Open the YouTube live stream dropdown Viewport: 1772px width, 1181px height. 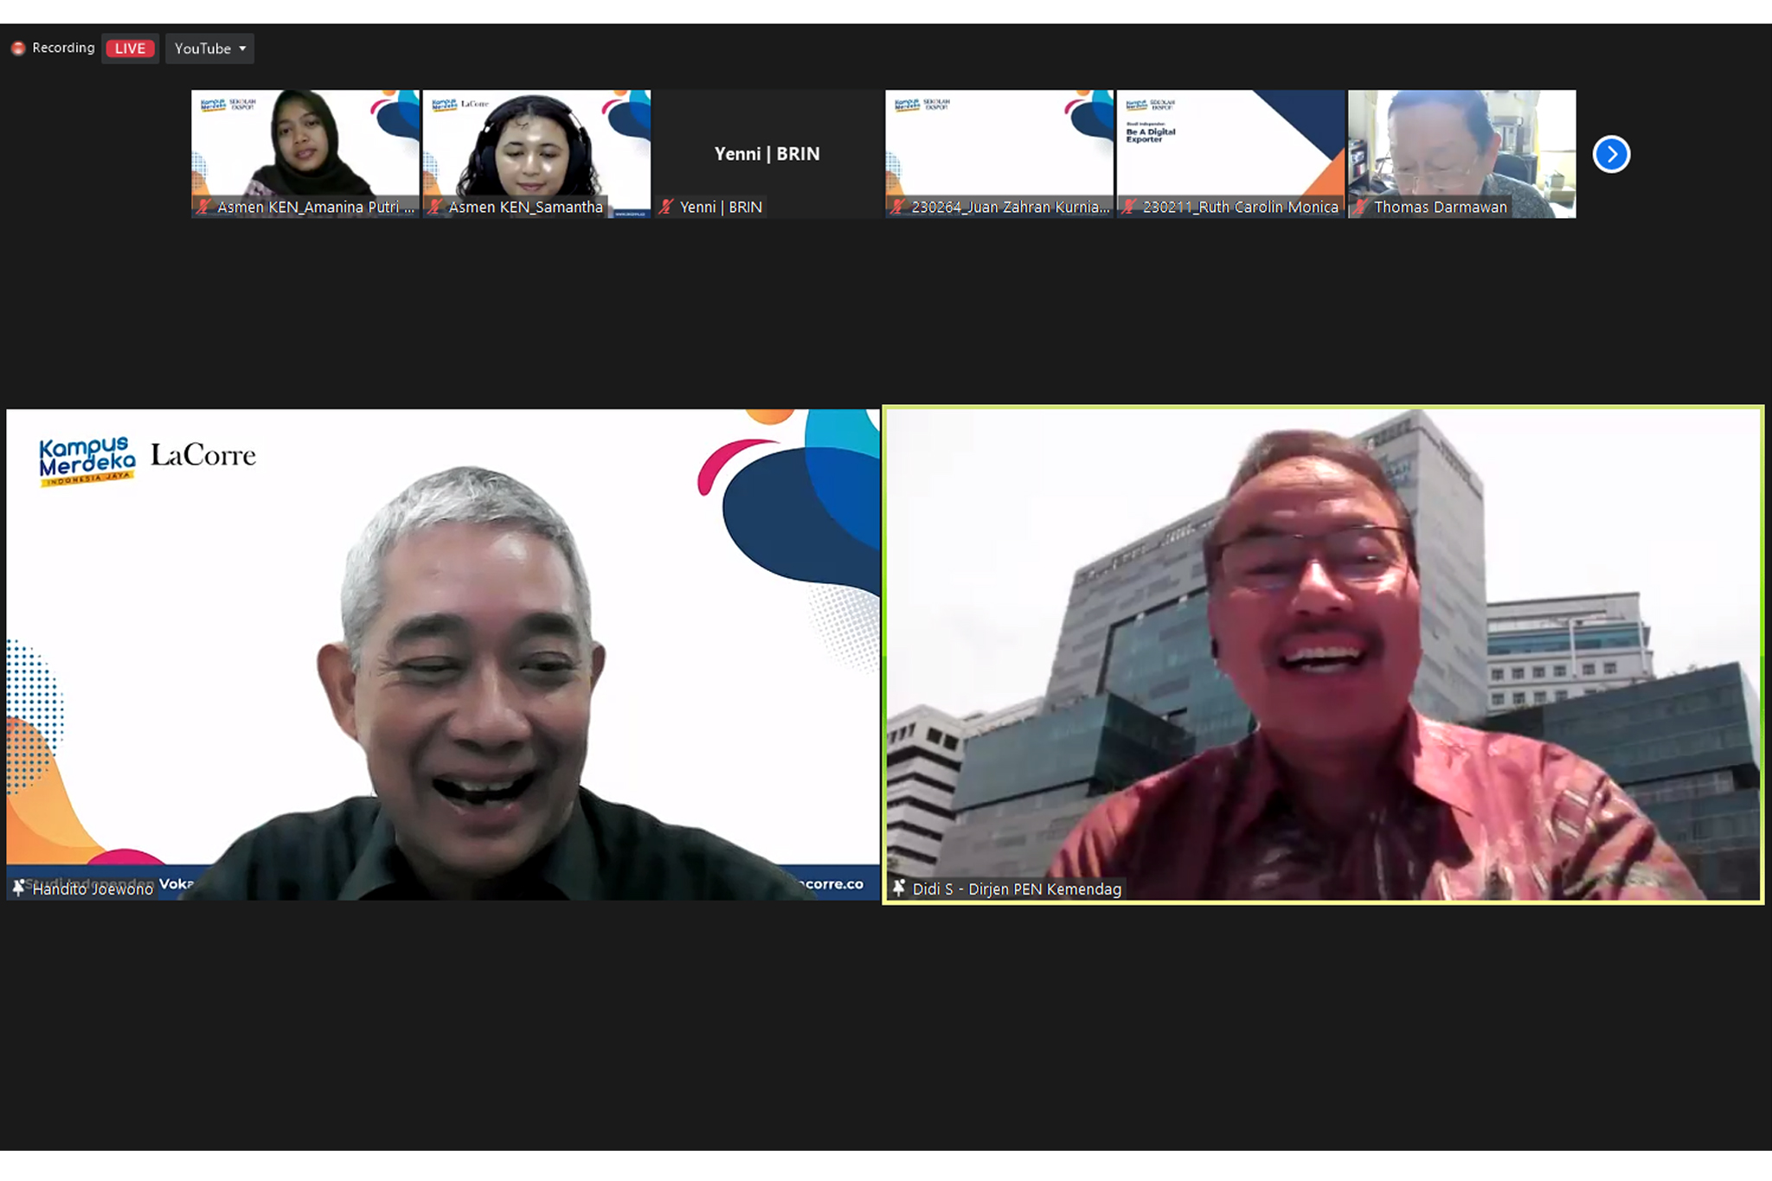(209, 48)
